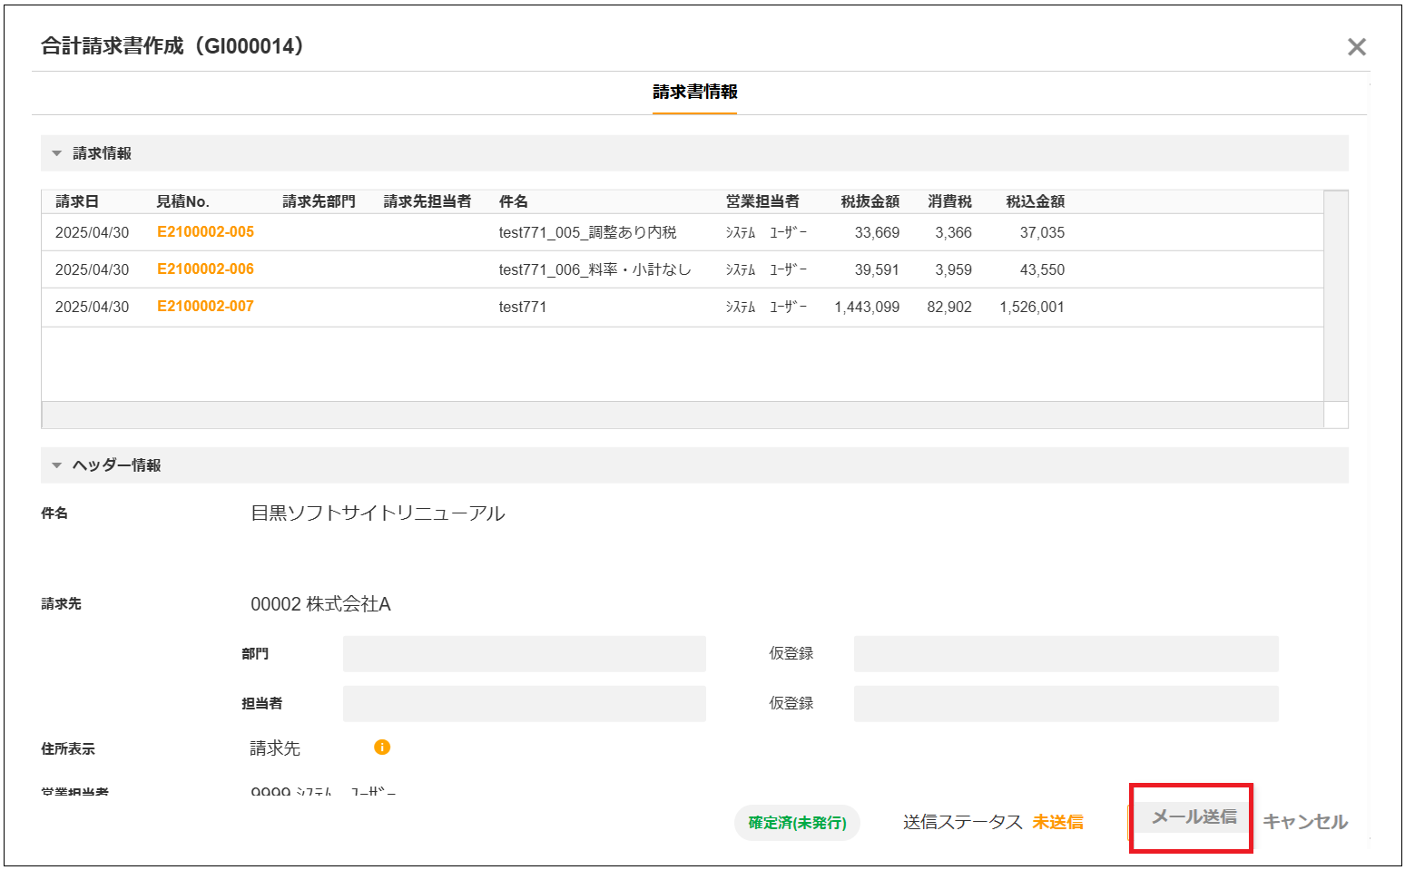
Task: Click the 部門 input field
Action: point(524,653)
